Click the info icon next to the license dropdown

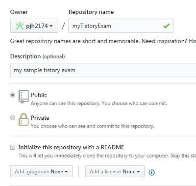click(x=151, y=172)
